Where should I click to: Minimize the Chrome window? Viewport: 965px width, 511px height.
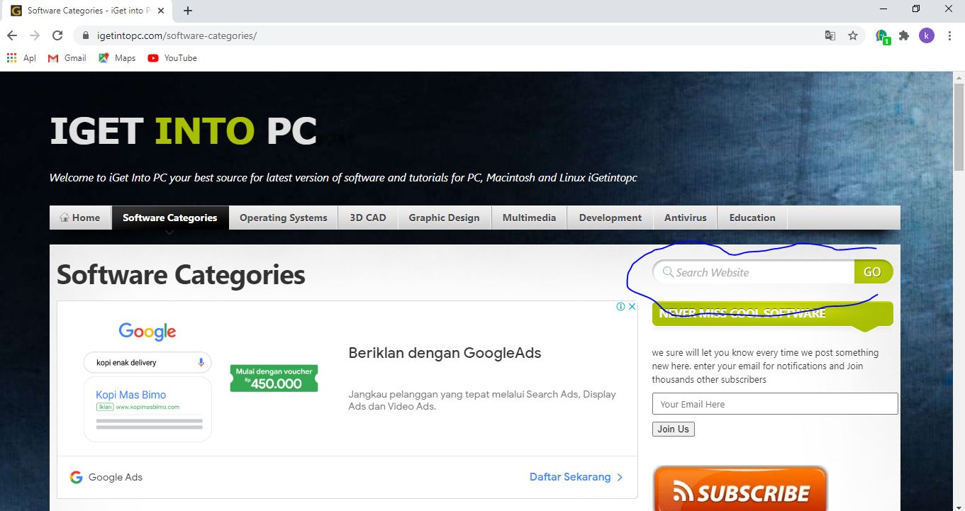[x=883, y=9]
